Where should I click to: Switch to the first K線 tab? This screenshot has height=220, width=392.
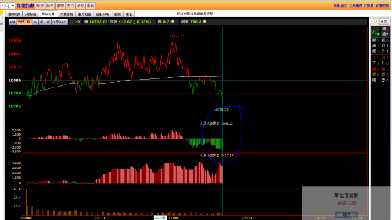click(x=14, y=14)
